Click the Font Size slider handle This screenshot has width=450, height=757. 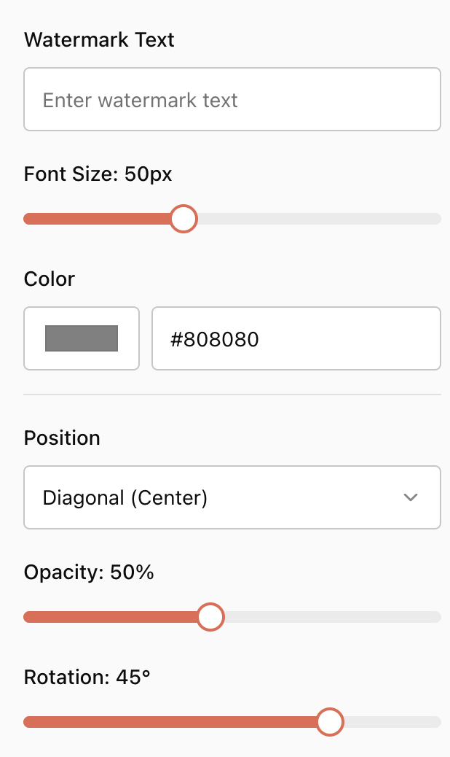click(183, 219)
